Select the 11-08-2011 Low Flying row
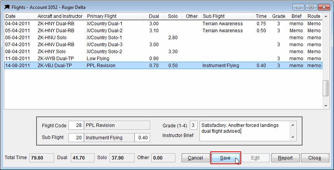Viewport: 334px width, 170px height. pos(163,59)
